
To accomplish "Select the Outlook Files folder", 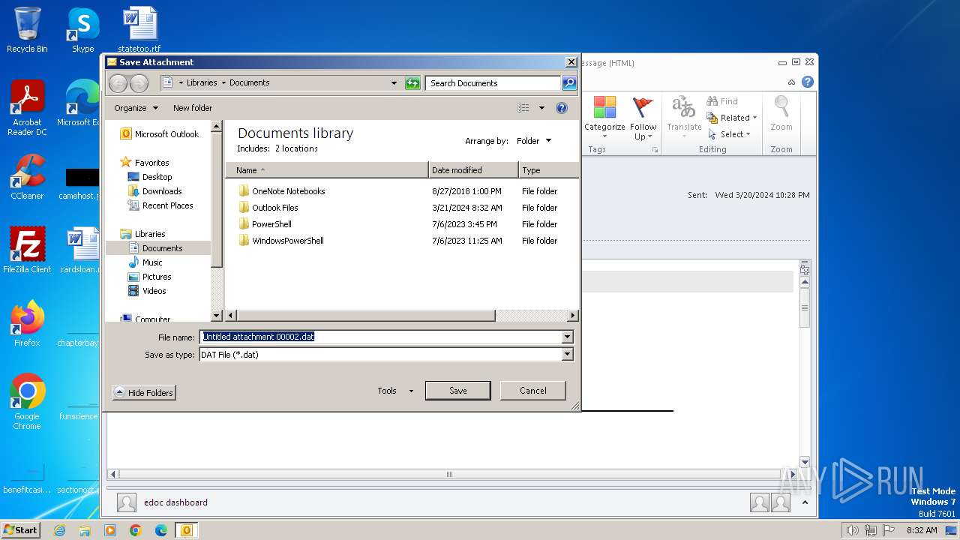I will tap(268, 208).
